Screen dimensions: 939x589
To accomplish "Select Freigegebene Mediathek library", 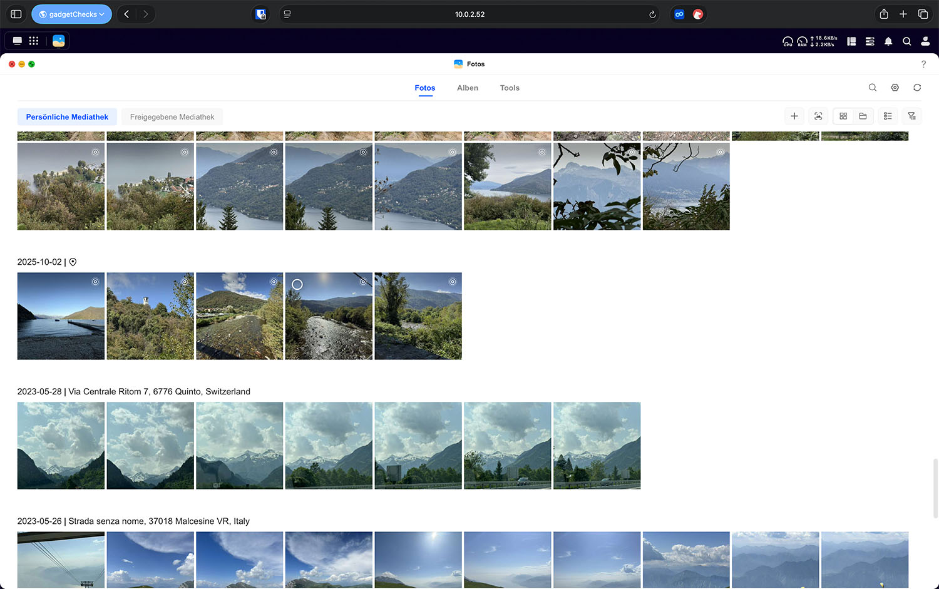I will [x=172, y=117].
